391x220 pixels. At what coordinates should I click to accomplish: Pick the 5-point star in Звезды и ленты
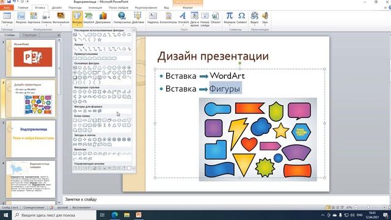pos(90,139)
